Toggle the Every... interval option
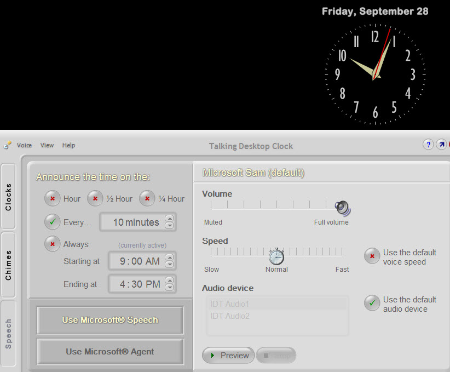The image size is (450, 372). click(52, 222)
